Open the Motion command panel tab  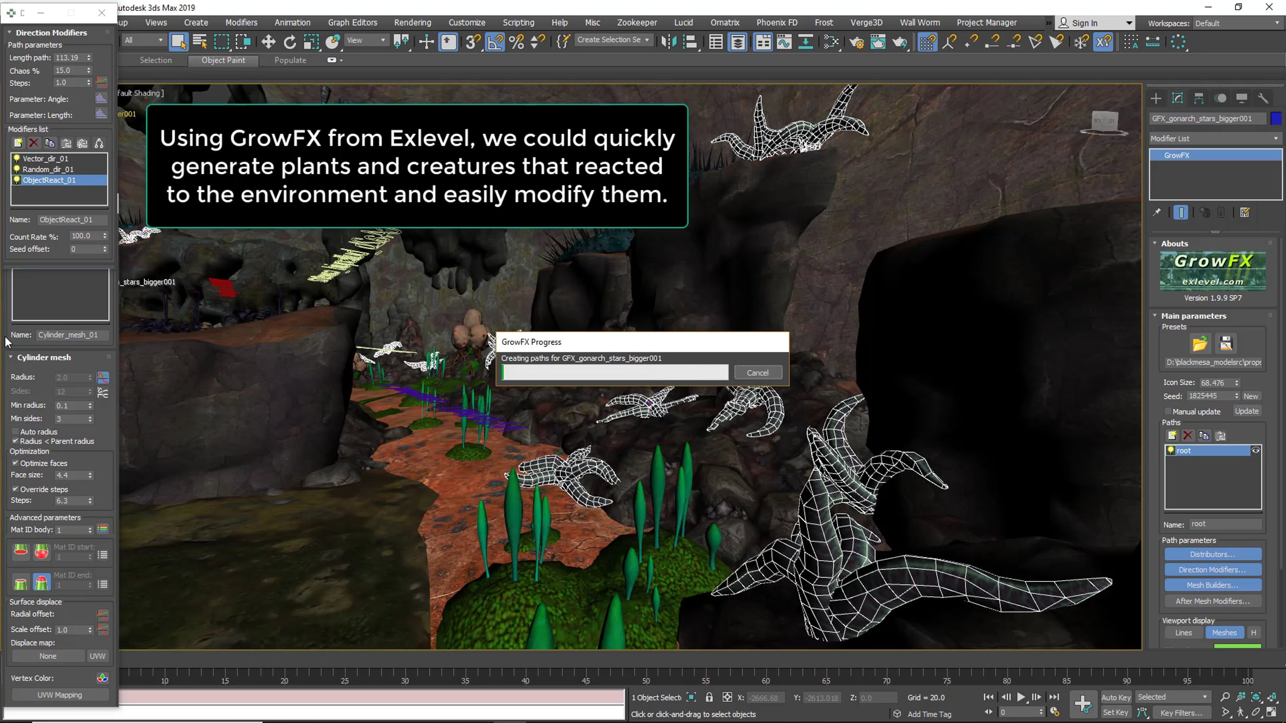click(x=1220, y=99)
